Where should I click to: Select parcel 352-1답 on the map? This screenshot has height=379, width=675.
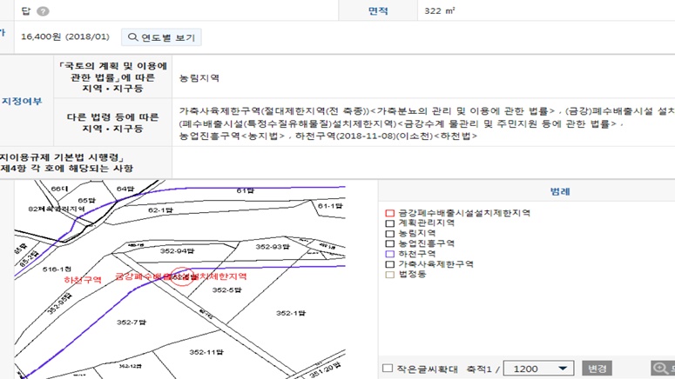tap(290, 313)
